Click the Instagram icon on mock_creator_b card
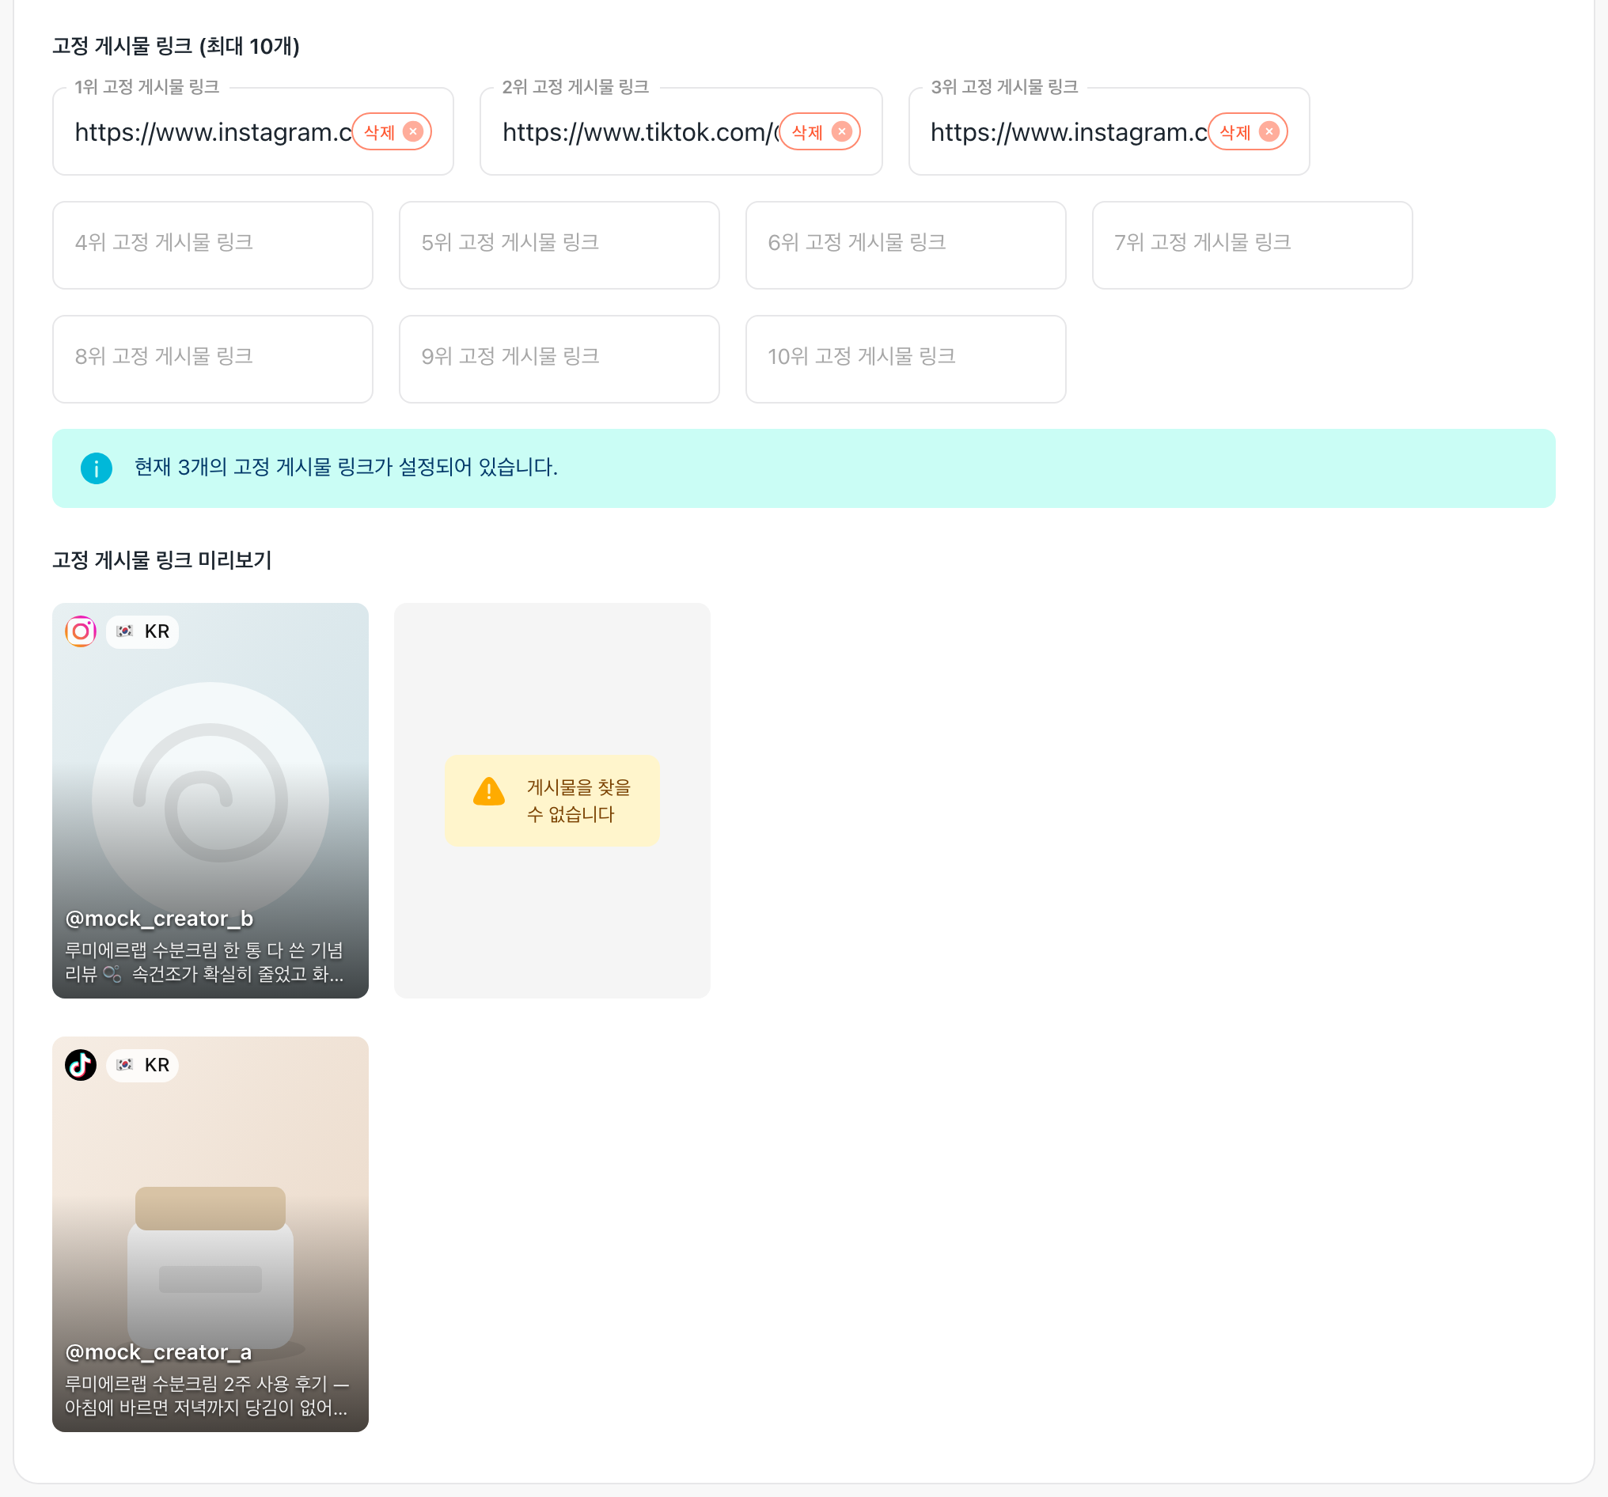The image size is (1608, 1497). (x=81, y=631)
